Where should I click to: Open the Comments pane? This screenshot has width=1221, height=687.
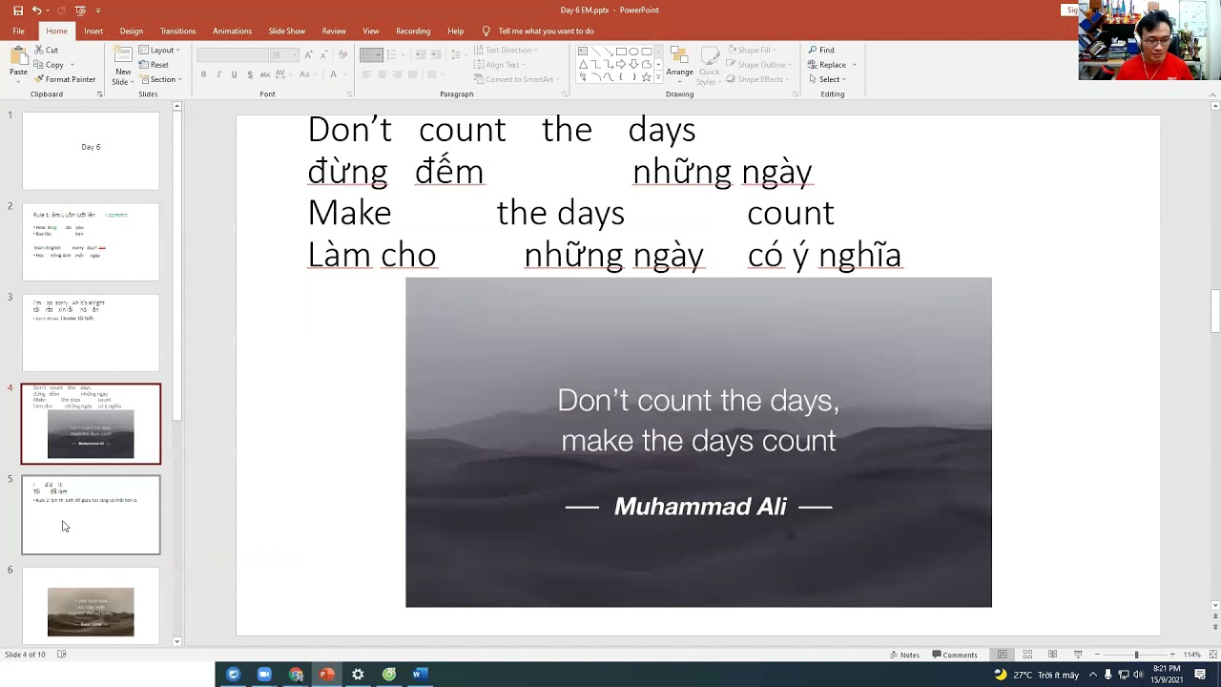pos(955,655)
